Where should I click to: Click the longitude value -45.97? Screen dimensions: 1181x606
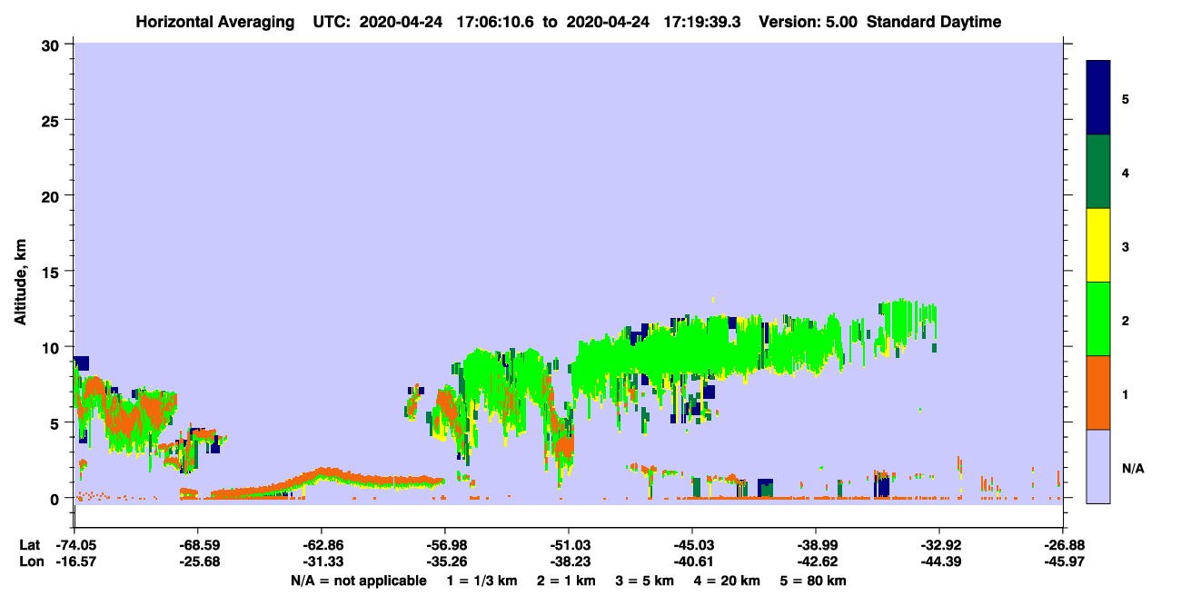click(x=1063, y=562)
